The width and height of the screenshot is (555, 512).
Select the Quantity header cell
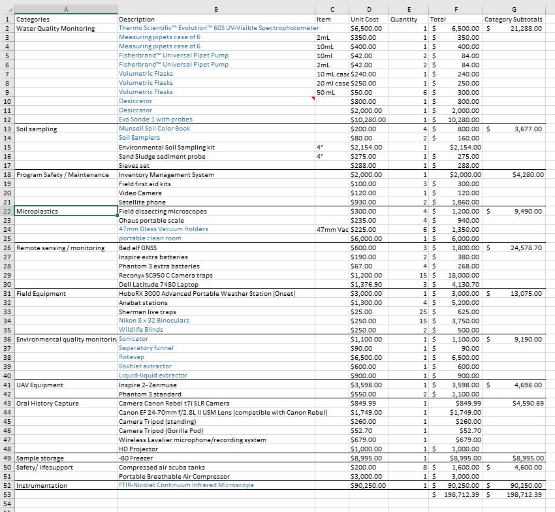pyautogui.click(x=409, y=19)
